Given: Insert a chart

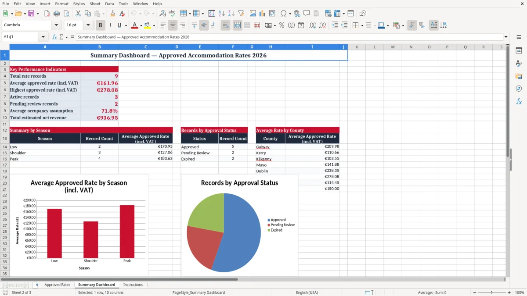Looking at the screenshot, I should click(x=263, y=14).
